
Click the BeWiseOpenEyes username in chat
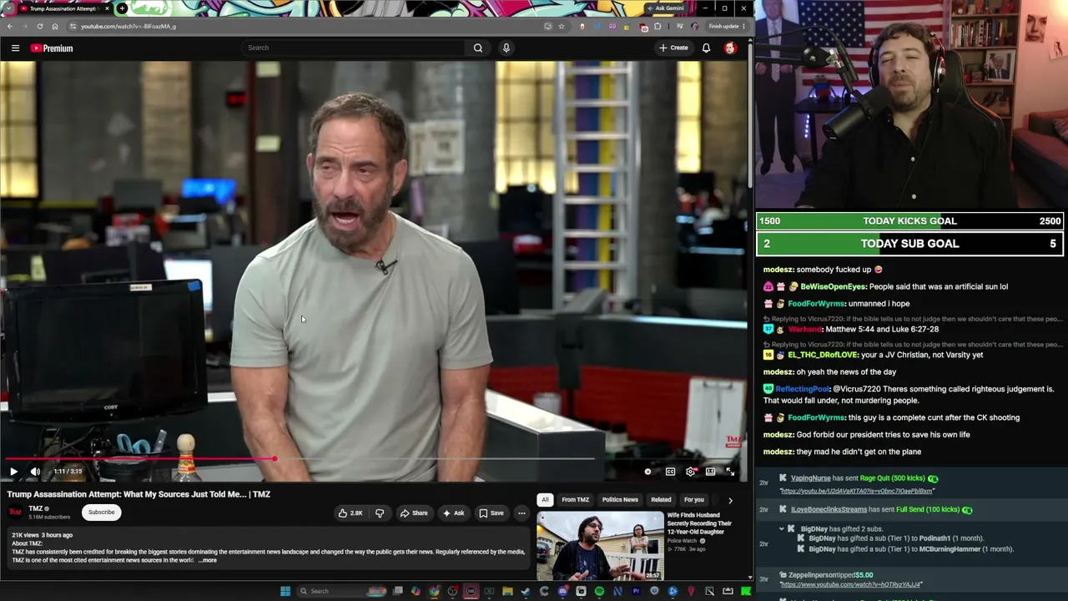click(833, 286)
